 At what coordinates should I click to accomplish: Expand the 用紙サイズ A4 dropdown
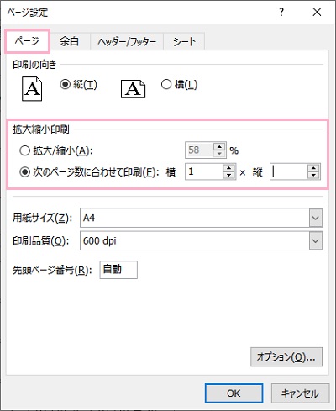(x=316, y=218)
